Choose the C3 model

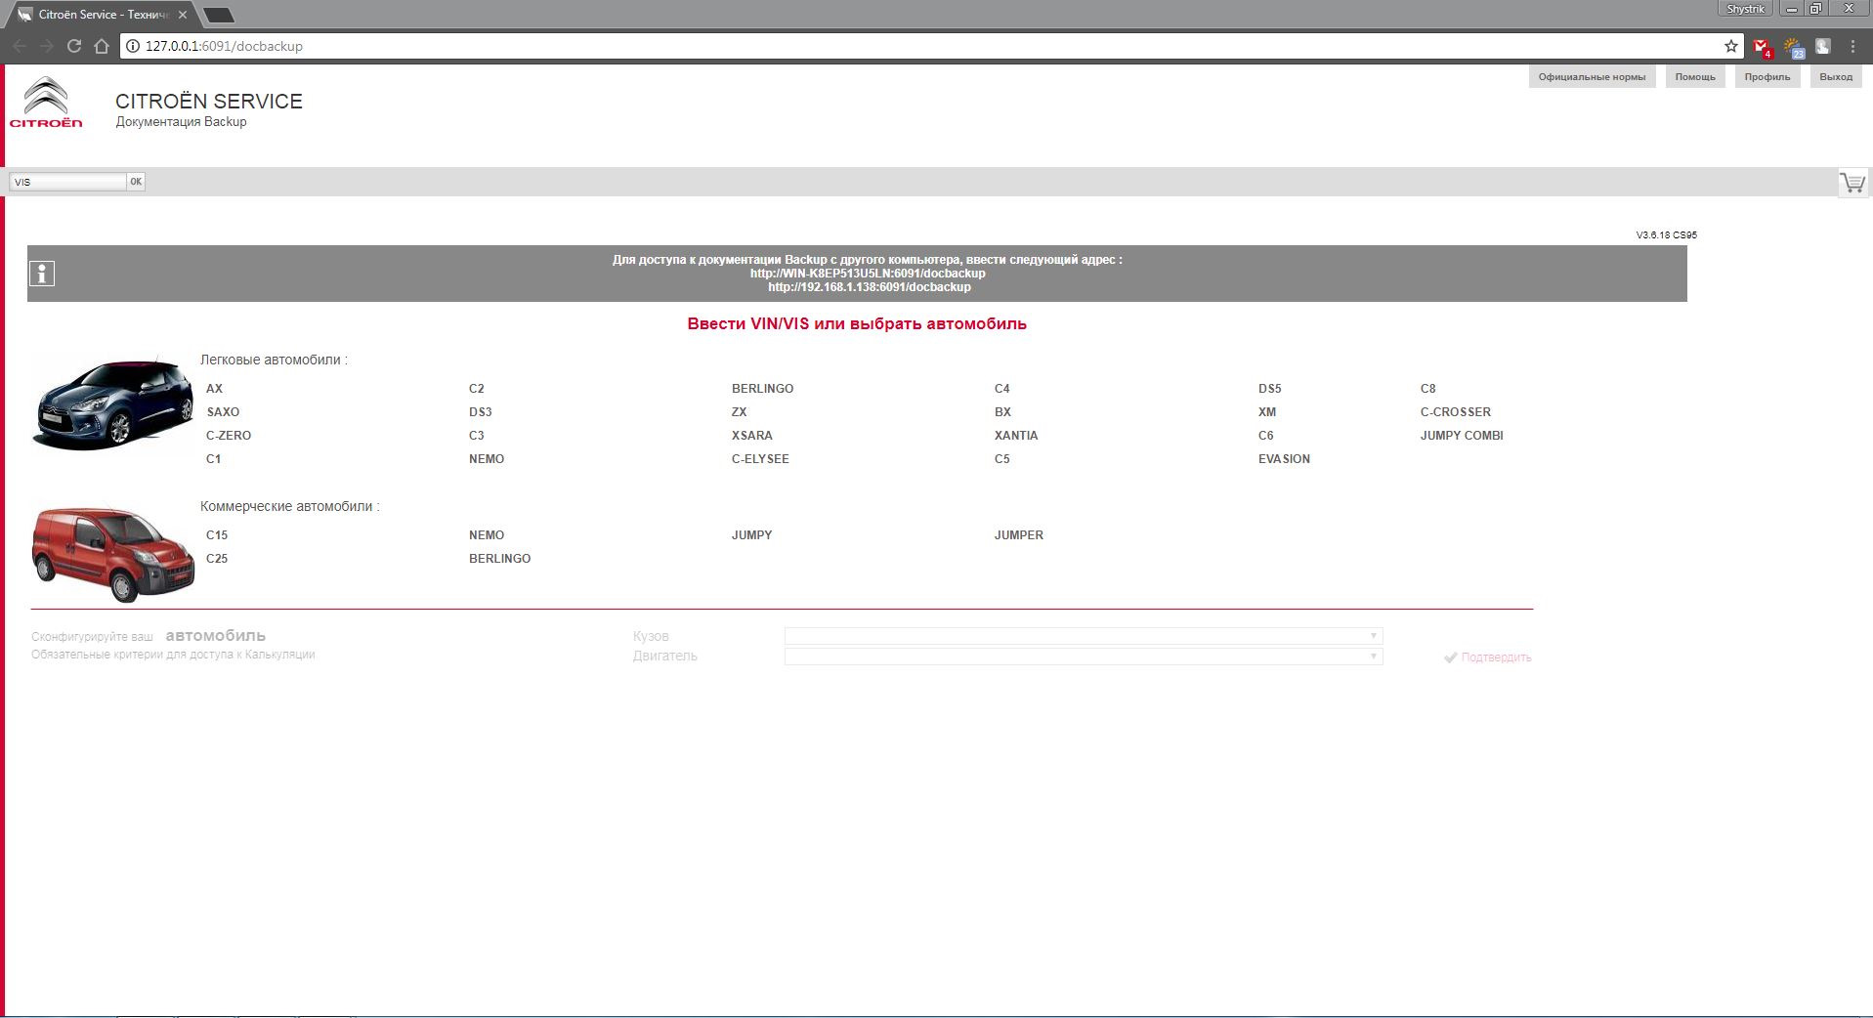coord(477,436)
